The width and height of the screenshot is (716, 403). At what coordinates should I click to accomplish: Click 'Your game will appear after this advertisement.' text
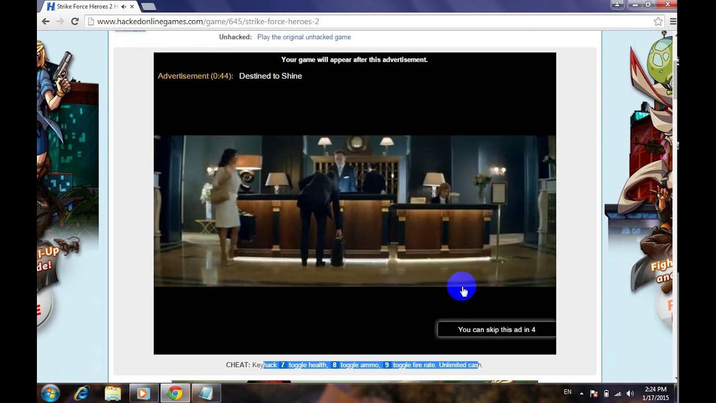pyautogui.click(x=355, y=59)
